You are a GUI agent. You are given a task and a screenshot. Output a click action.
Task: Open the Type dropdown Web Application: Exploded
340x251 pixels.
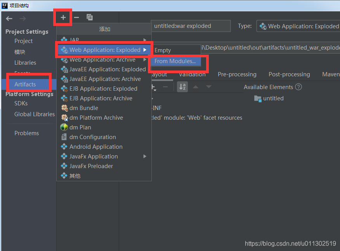298,26
